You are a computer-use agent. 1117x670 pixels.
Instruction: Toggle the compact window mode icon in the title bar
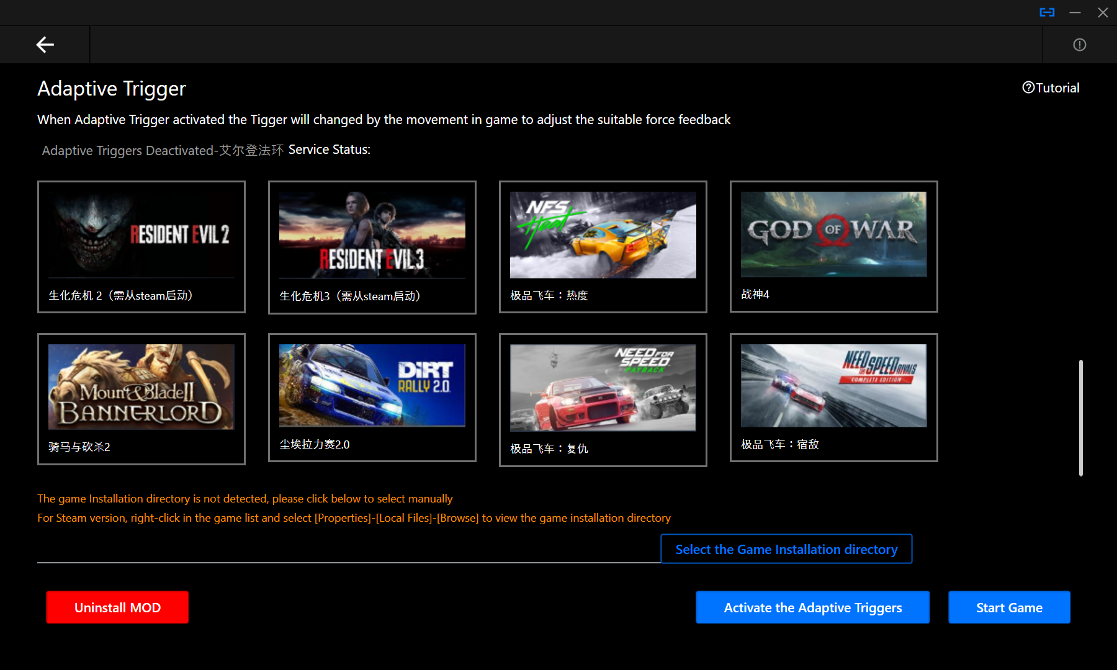(1047, 12)
